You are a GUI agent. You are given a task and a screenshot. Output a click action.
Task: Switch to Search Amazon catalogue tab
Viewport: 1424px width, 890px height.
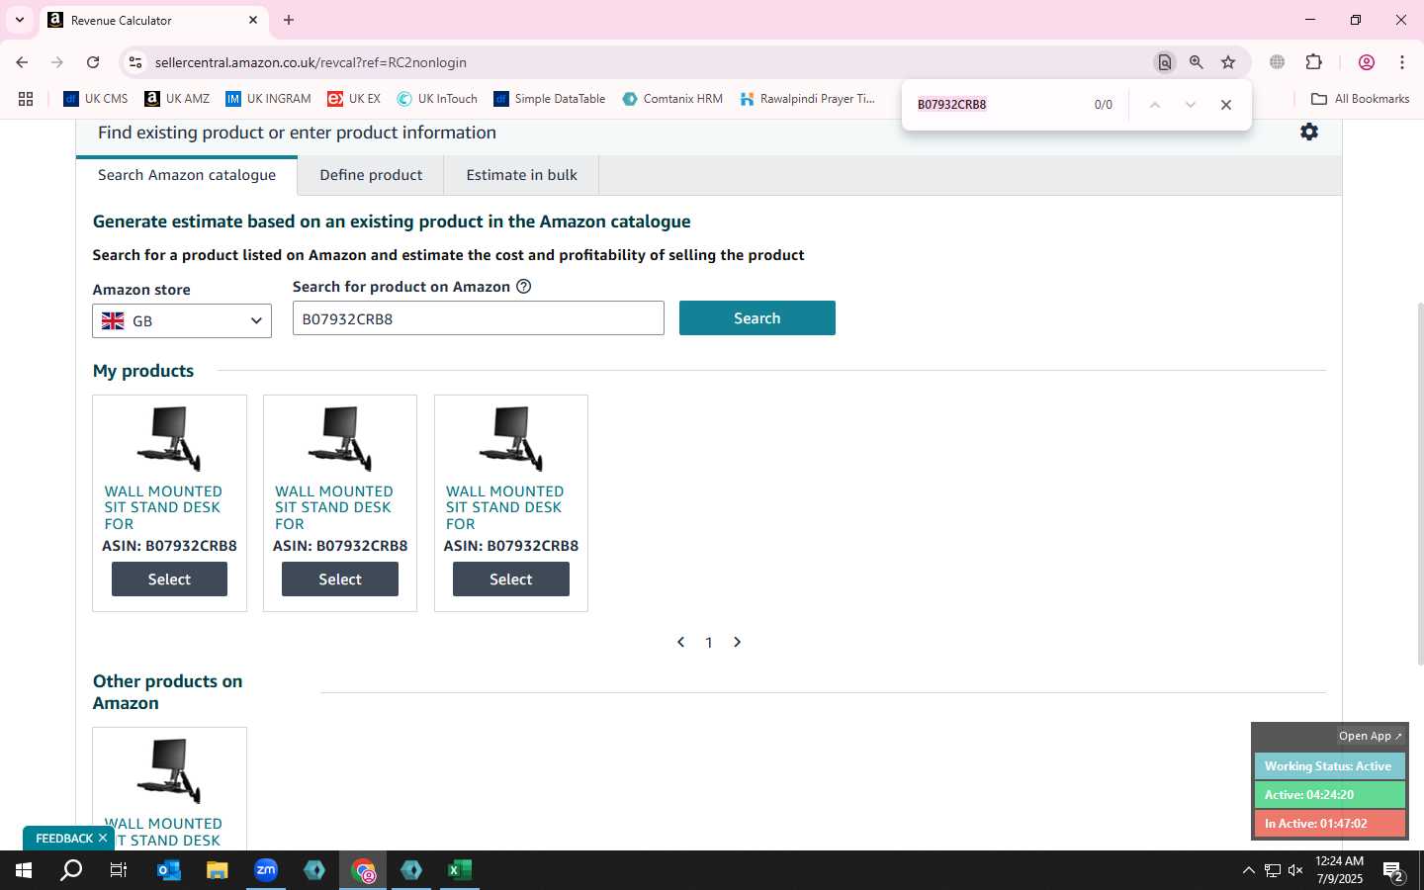tap(187, 175)
